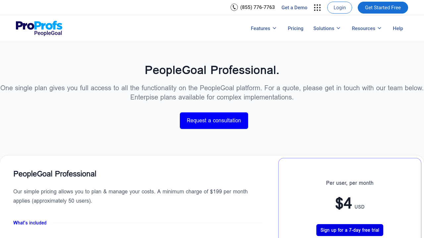Expand the Features chevron arrow
Viewport: 424px width, 238px height.
[x=275, y=28]
